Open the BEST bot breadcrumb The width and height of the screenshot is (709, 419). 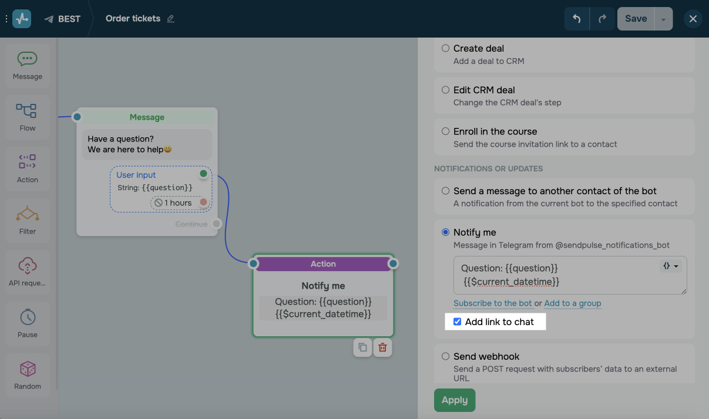(63, 19)
